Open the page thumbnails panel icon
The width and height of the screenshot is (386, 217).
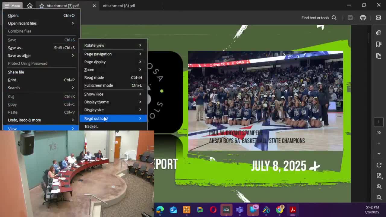(379, 56)
